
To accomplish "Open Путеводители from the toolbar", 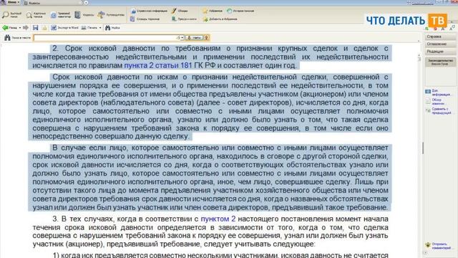I will click(x=111, y=14).
